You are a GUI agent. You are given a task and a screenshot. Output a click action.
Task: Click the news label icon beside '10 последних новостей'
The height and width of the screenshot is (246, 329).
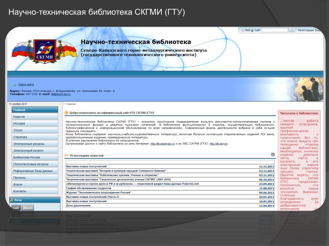(66, 155)
